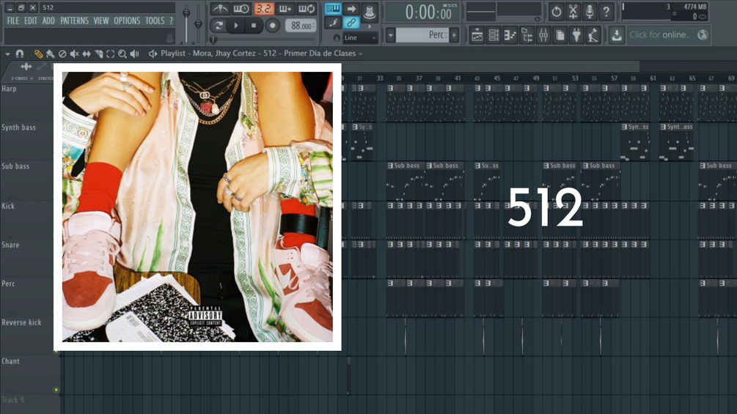Select the Reverse kick track header
Image resolution: width=737 pixels, height=414 pixels.
[x=27, y=336]
